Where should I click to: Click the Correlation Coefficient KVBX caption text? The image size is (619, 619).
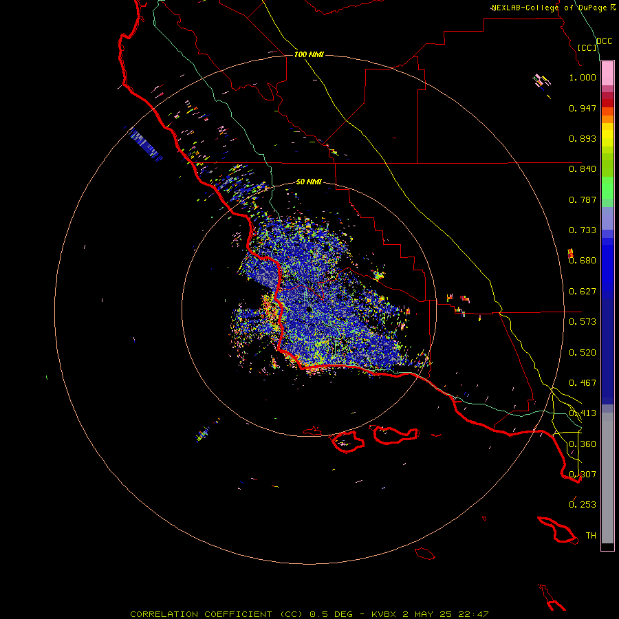(x=309, y=614)
